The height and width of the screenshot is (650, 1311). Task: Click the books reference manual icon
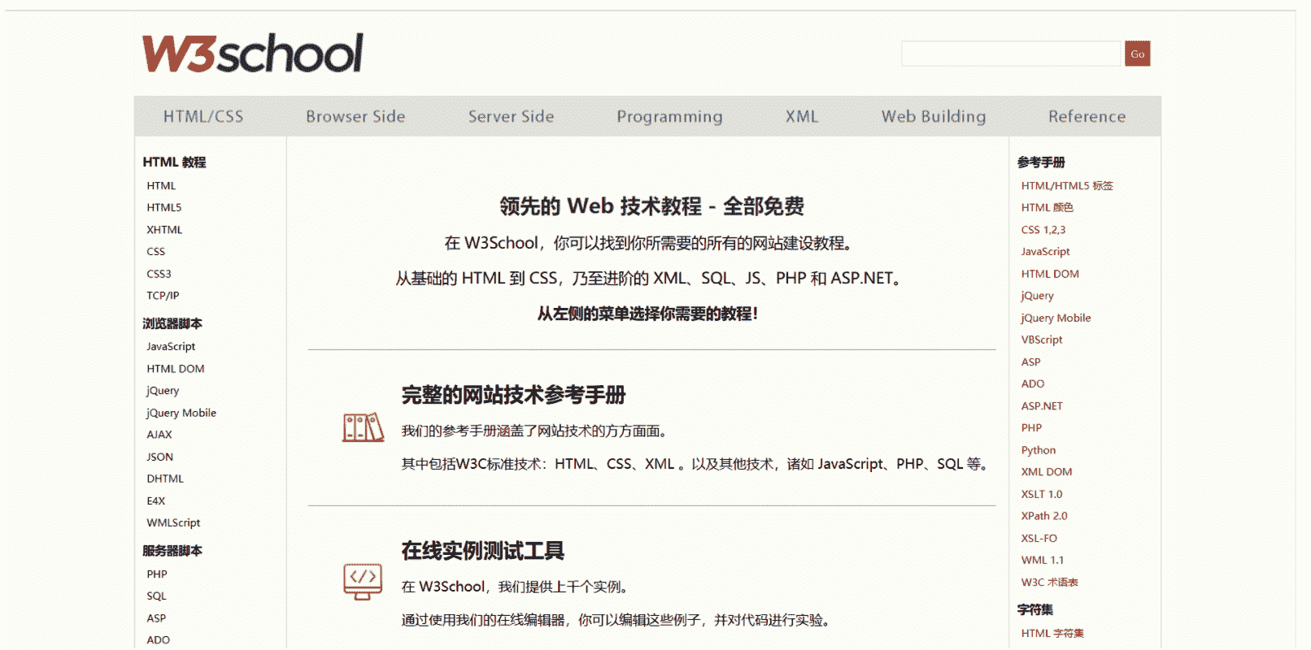coord(363,427)
